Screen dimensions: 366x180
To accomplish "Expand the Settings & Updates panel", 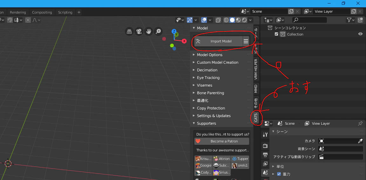I will (x=213, y=116).
